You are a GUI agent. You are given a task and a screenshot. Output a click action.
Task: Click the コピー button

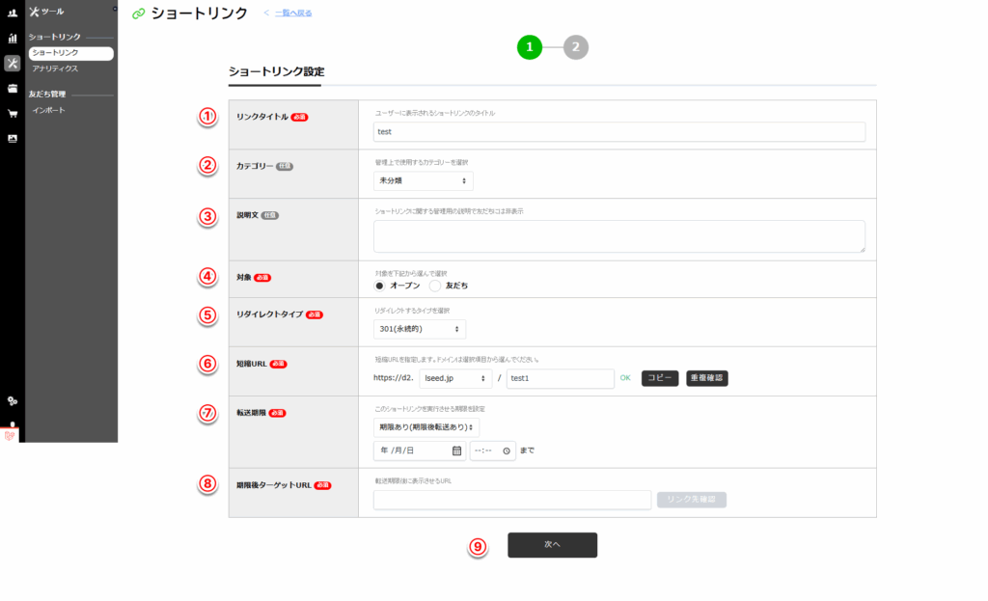(x=660, y=378)
